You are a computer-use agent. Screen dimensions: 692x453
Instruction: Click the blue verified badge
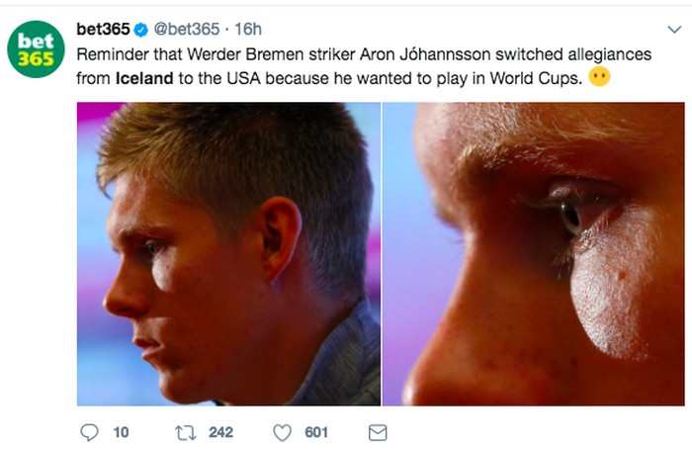tap(139, 30)
